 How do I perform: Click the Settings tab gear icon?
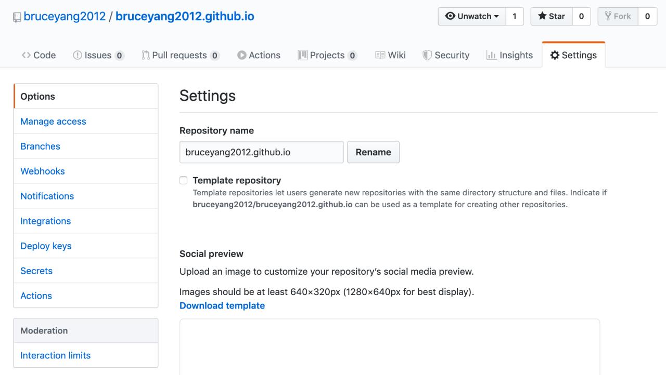[x=555, y=55]
